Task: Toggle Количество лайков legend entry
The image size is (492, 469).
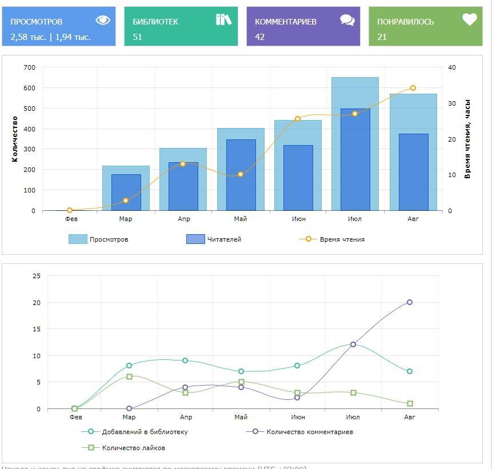Action: (x=133, y=448)
